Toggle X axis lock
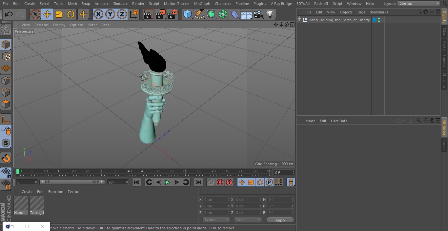The width and height of the screenshot is (448, 231). tap(98, 14)
